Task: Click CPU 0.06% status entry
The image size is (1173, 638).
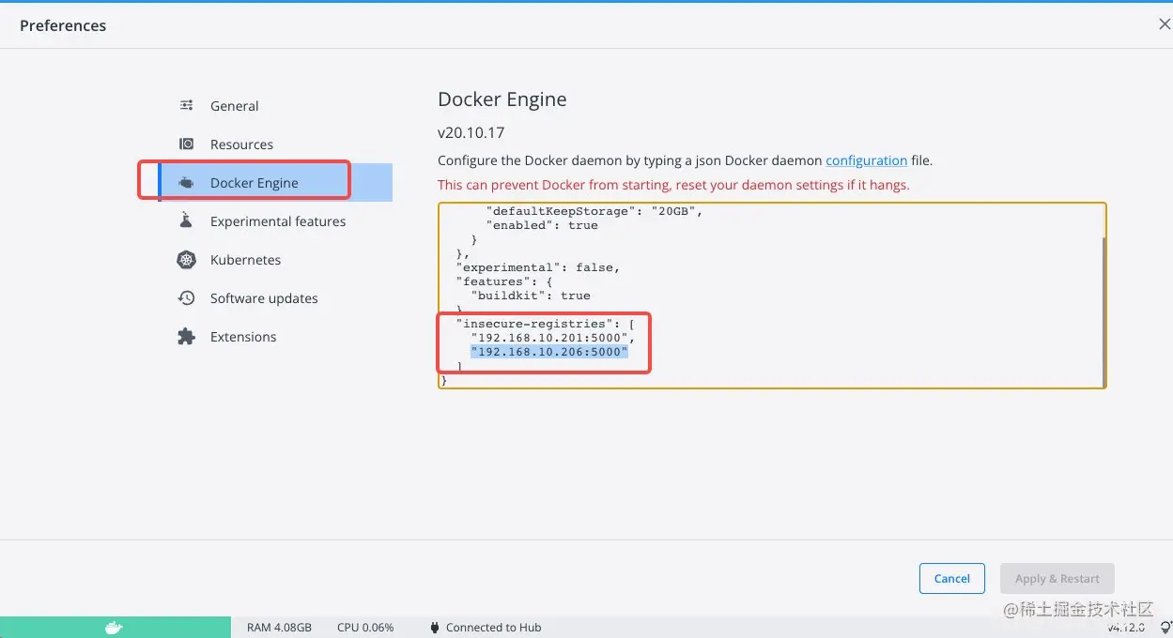Action: (365, 628)
